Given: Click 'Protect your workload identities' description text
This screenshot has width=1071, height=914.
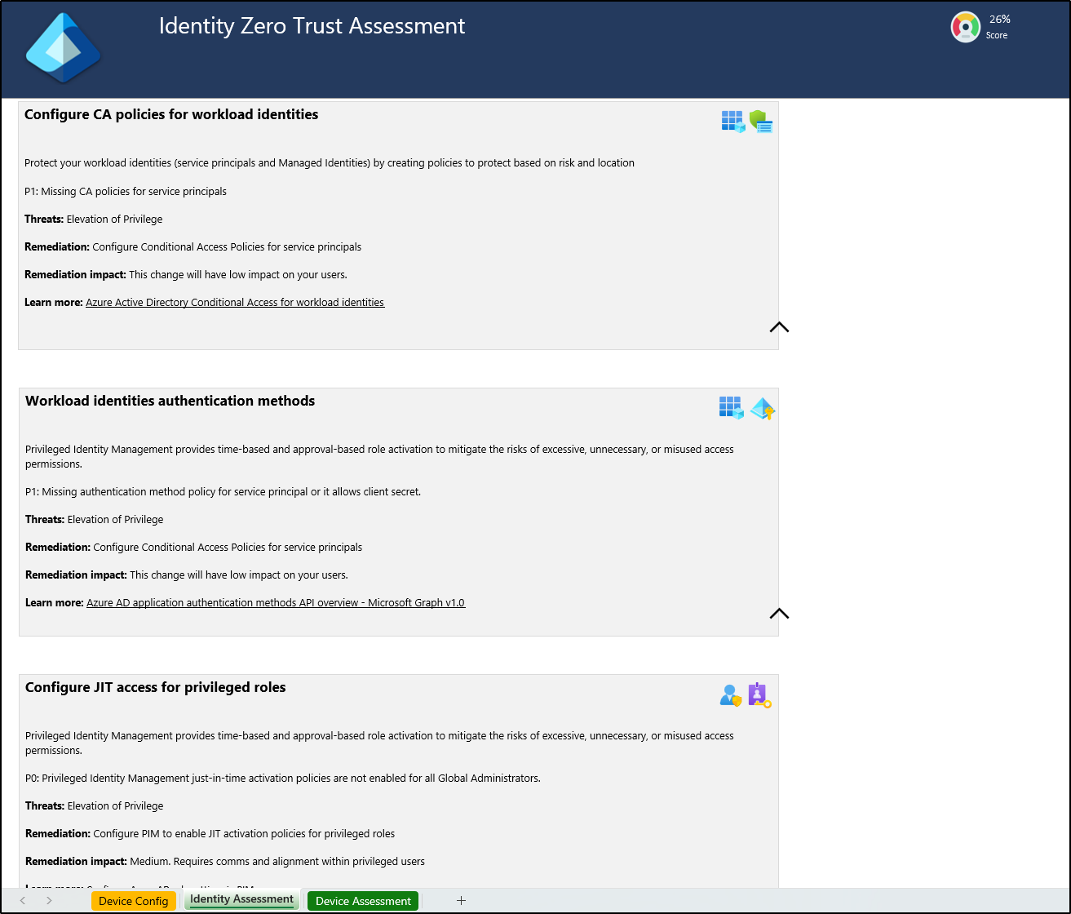Looking at the screenshot, I should (330, 162).
